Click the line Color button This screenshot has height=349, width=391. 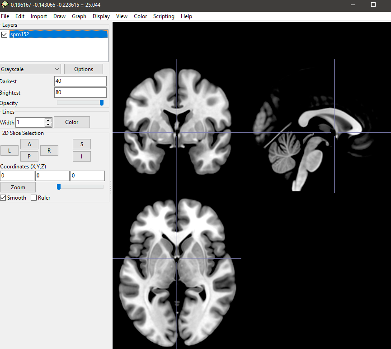[x=71, y=122]
